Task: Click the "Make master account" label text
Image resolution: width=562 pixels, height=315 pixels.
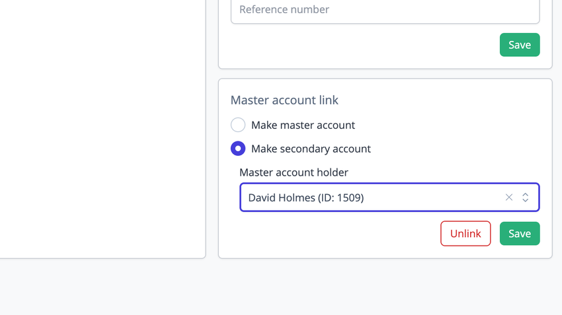Action: tap(303, 125)
